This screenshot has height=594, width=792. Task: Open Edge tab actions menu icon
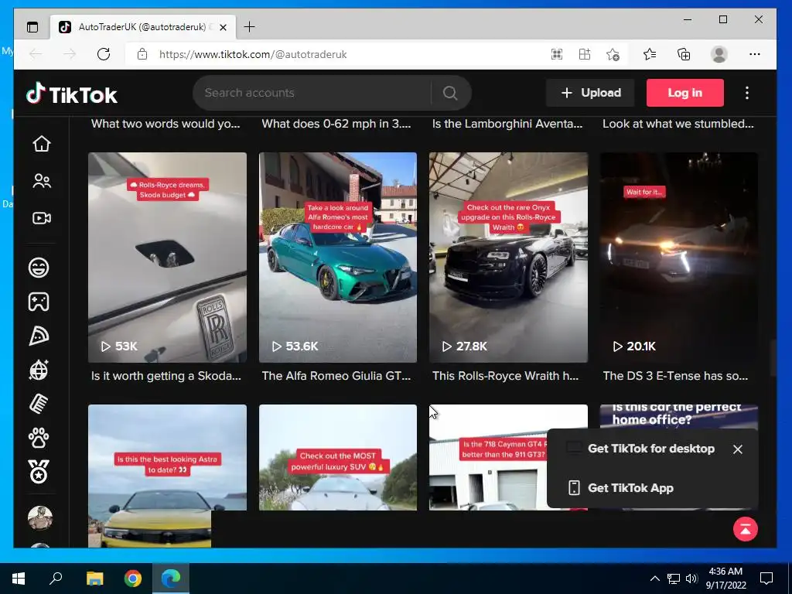32,27
